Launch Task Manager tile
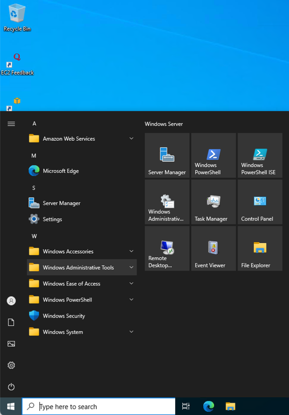The width and height of the screenshot is (289, 415). (214, 201)
